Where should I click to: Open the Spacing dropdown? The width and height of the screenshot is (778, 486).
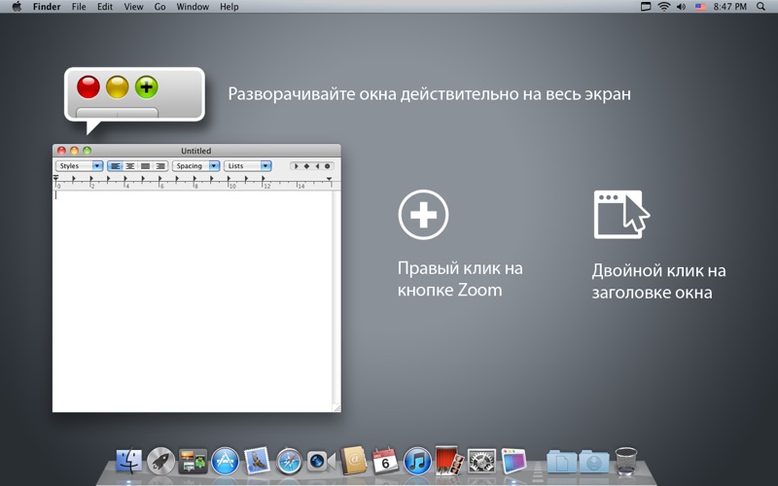tap(195, 166)
